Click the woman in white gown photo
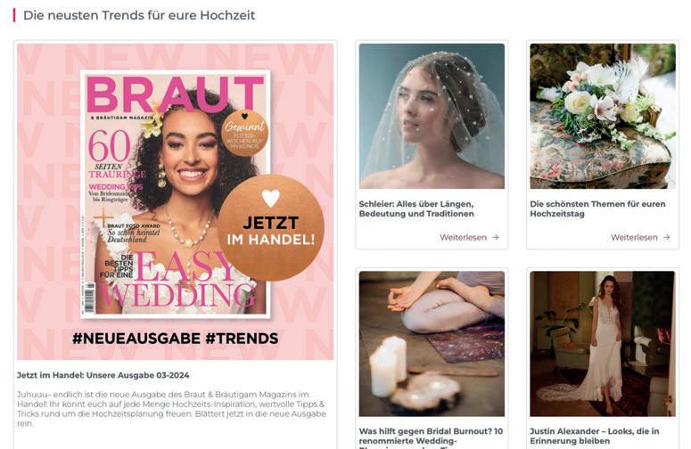Image resolution: width=691 pixels, height=449 pixels. (603, 344)
